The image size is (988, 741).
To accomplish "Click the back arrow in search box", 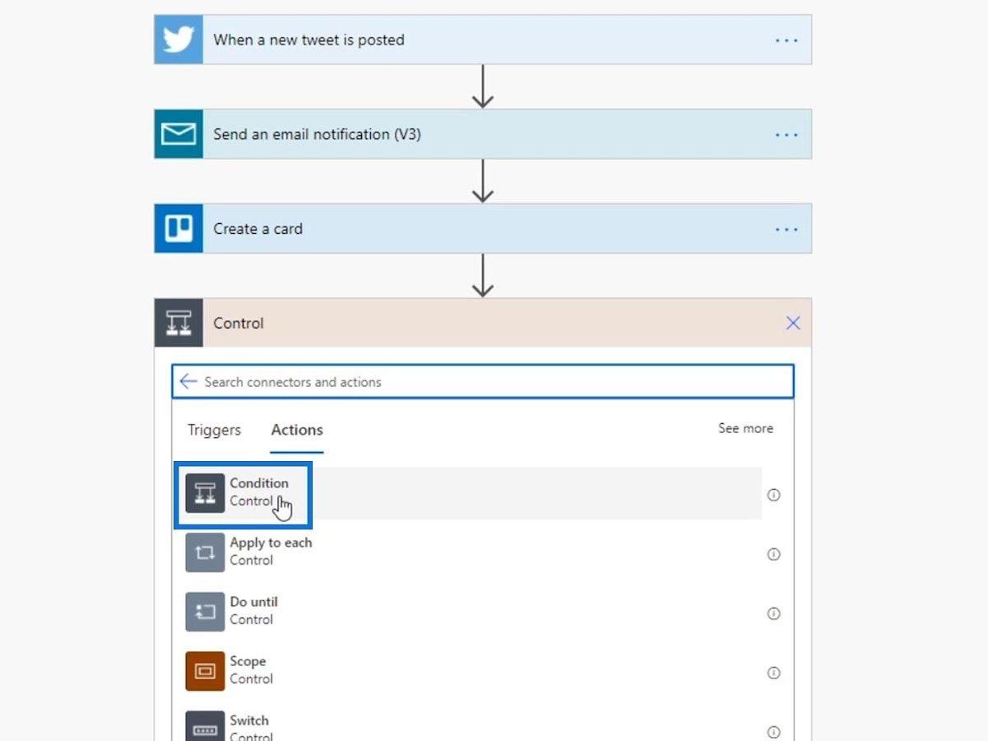I will (188, 381).
